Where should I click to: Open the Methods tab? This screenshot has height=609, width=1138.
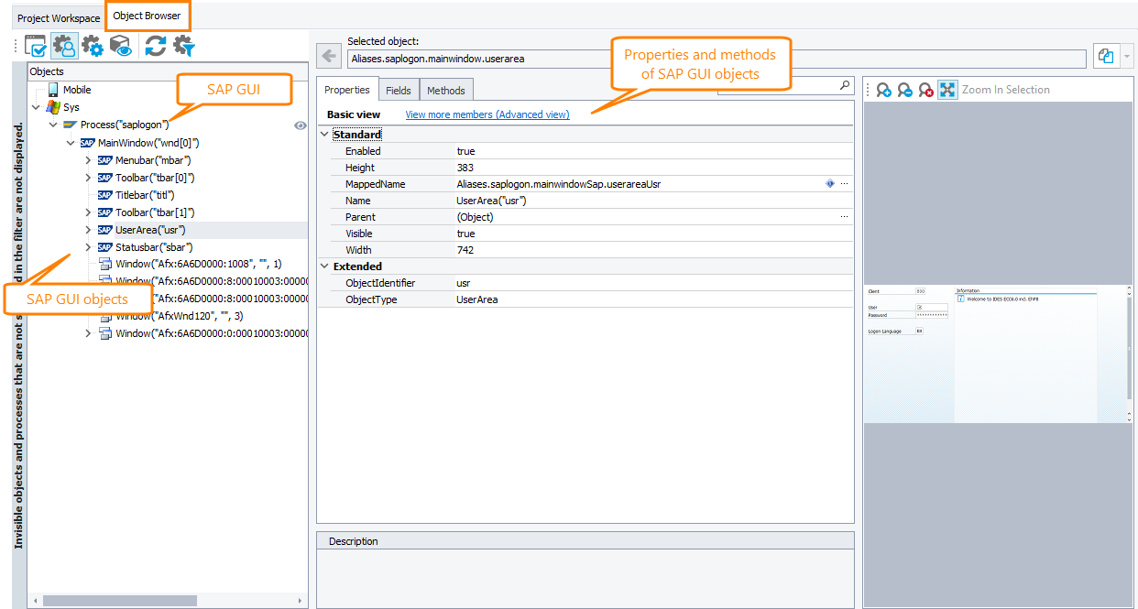(446, 90)
